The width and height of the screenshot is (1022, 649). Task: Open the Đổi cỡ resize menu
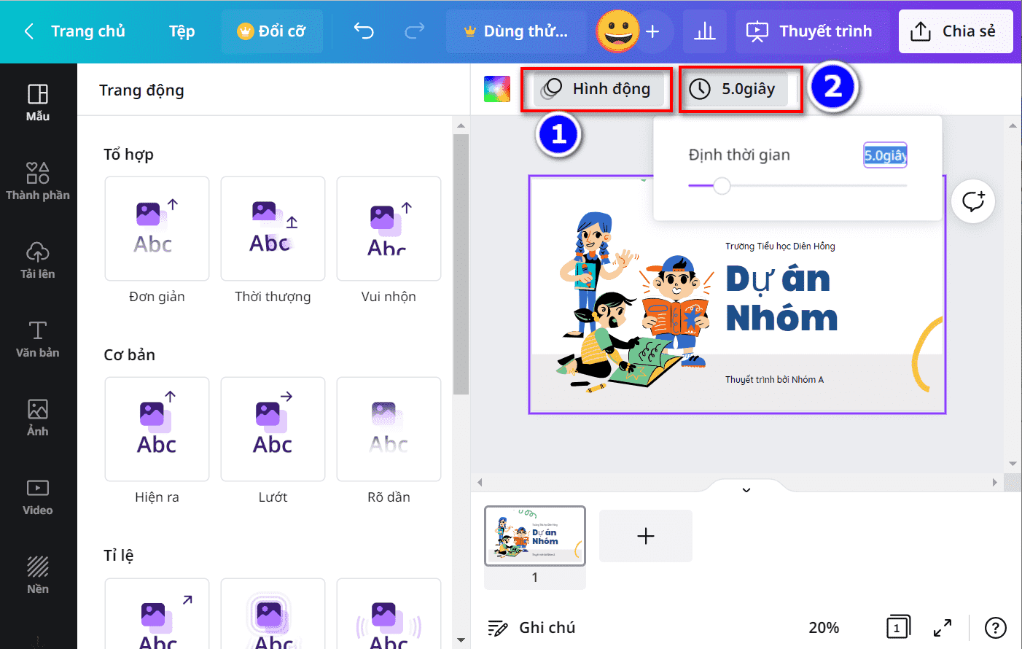tap(271, 31)
